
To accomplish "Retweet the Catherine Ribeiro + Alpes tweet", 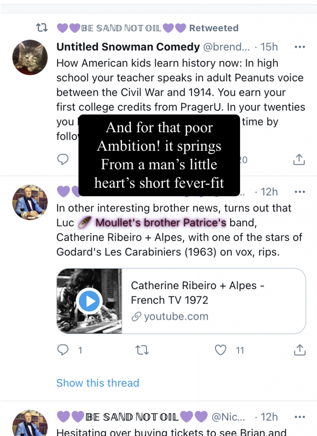I will 142,350.
